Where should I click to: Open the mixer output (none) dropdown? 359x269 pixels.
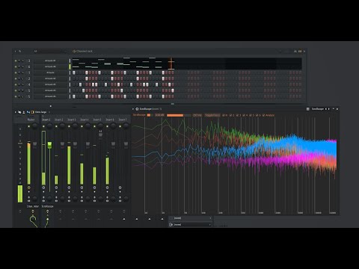pyautogui.click(x=191, y=225)
